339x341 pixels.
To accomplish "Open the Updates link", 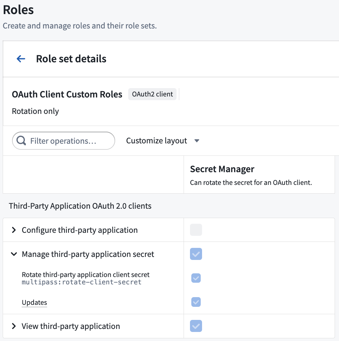I will (34, 302).
